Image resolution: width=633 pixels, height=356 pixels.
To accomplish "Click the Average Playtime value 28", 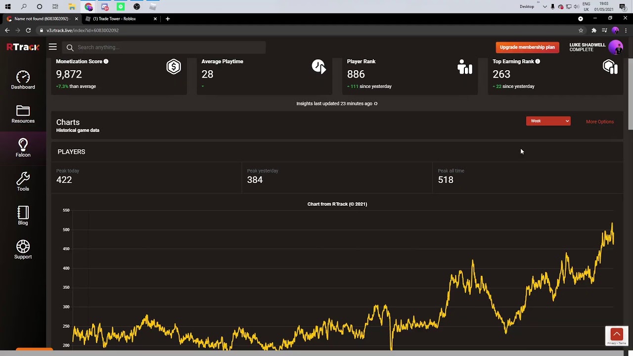I will tap(207, 74).
